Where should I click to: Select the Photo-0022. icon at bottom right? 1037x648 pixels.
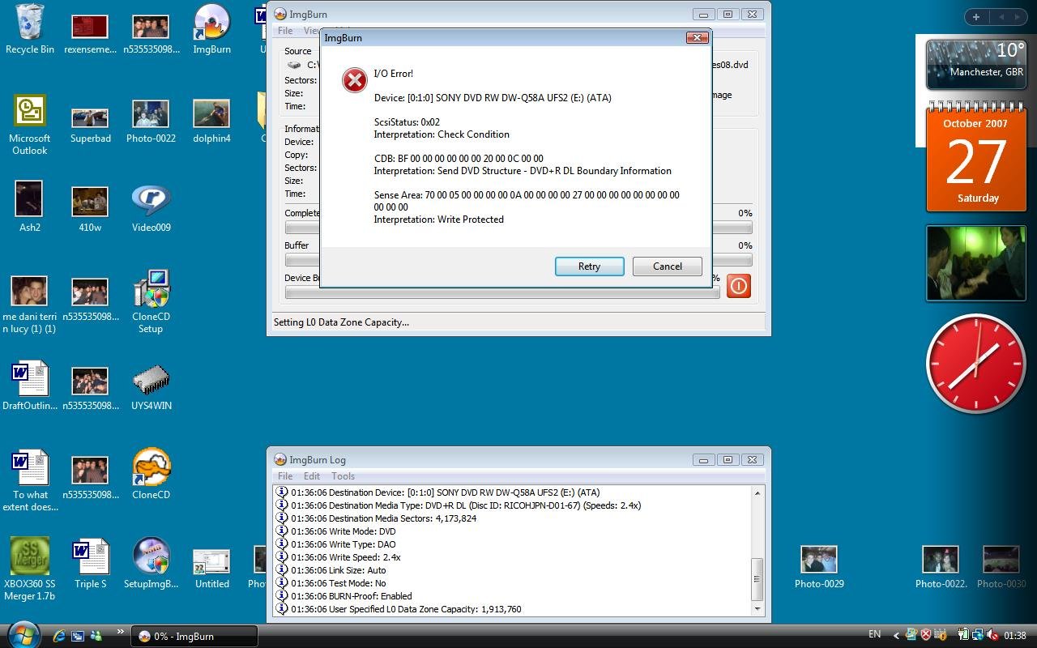click(x=941, y=566)
